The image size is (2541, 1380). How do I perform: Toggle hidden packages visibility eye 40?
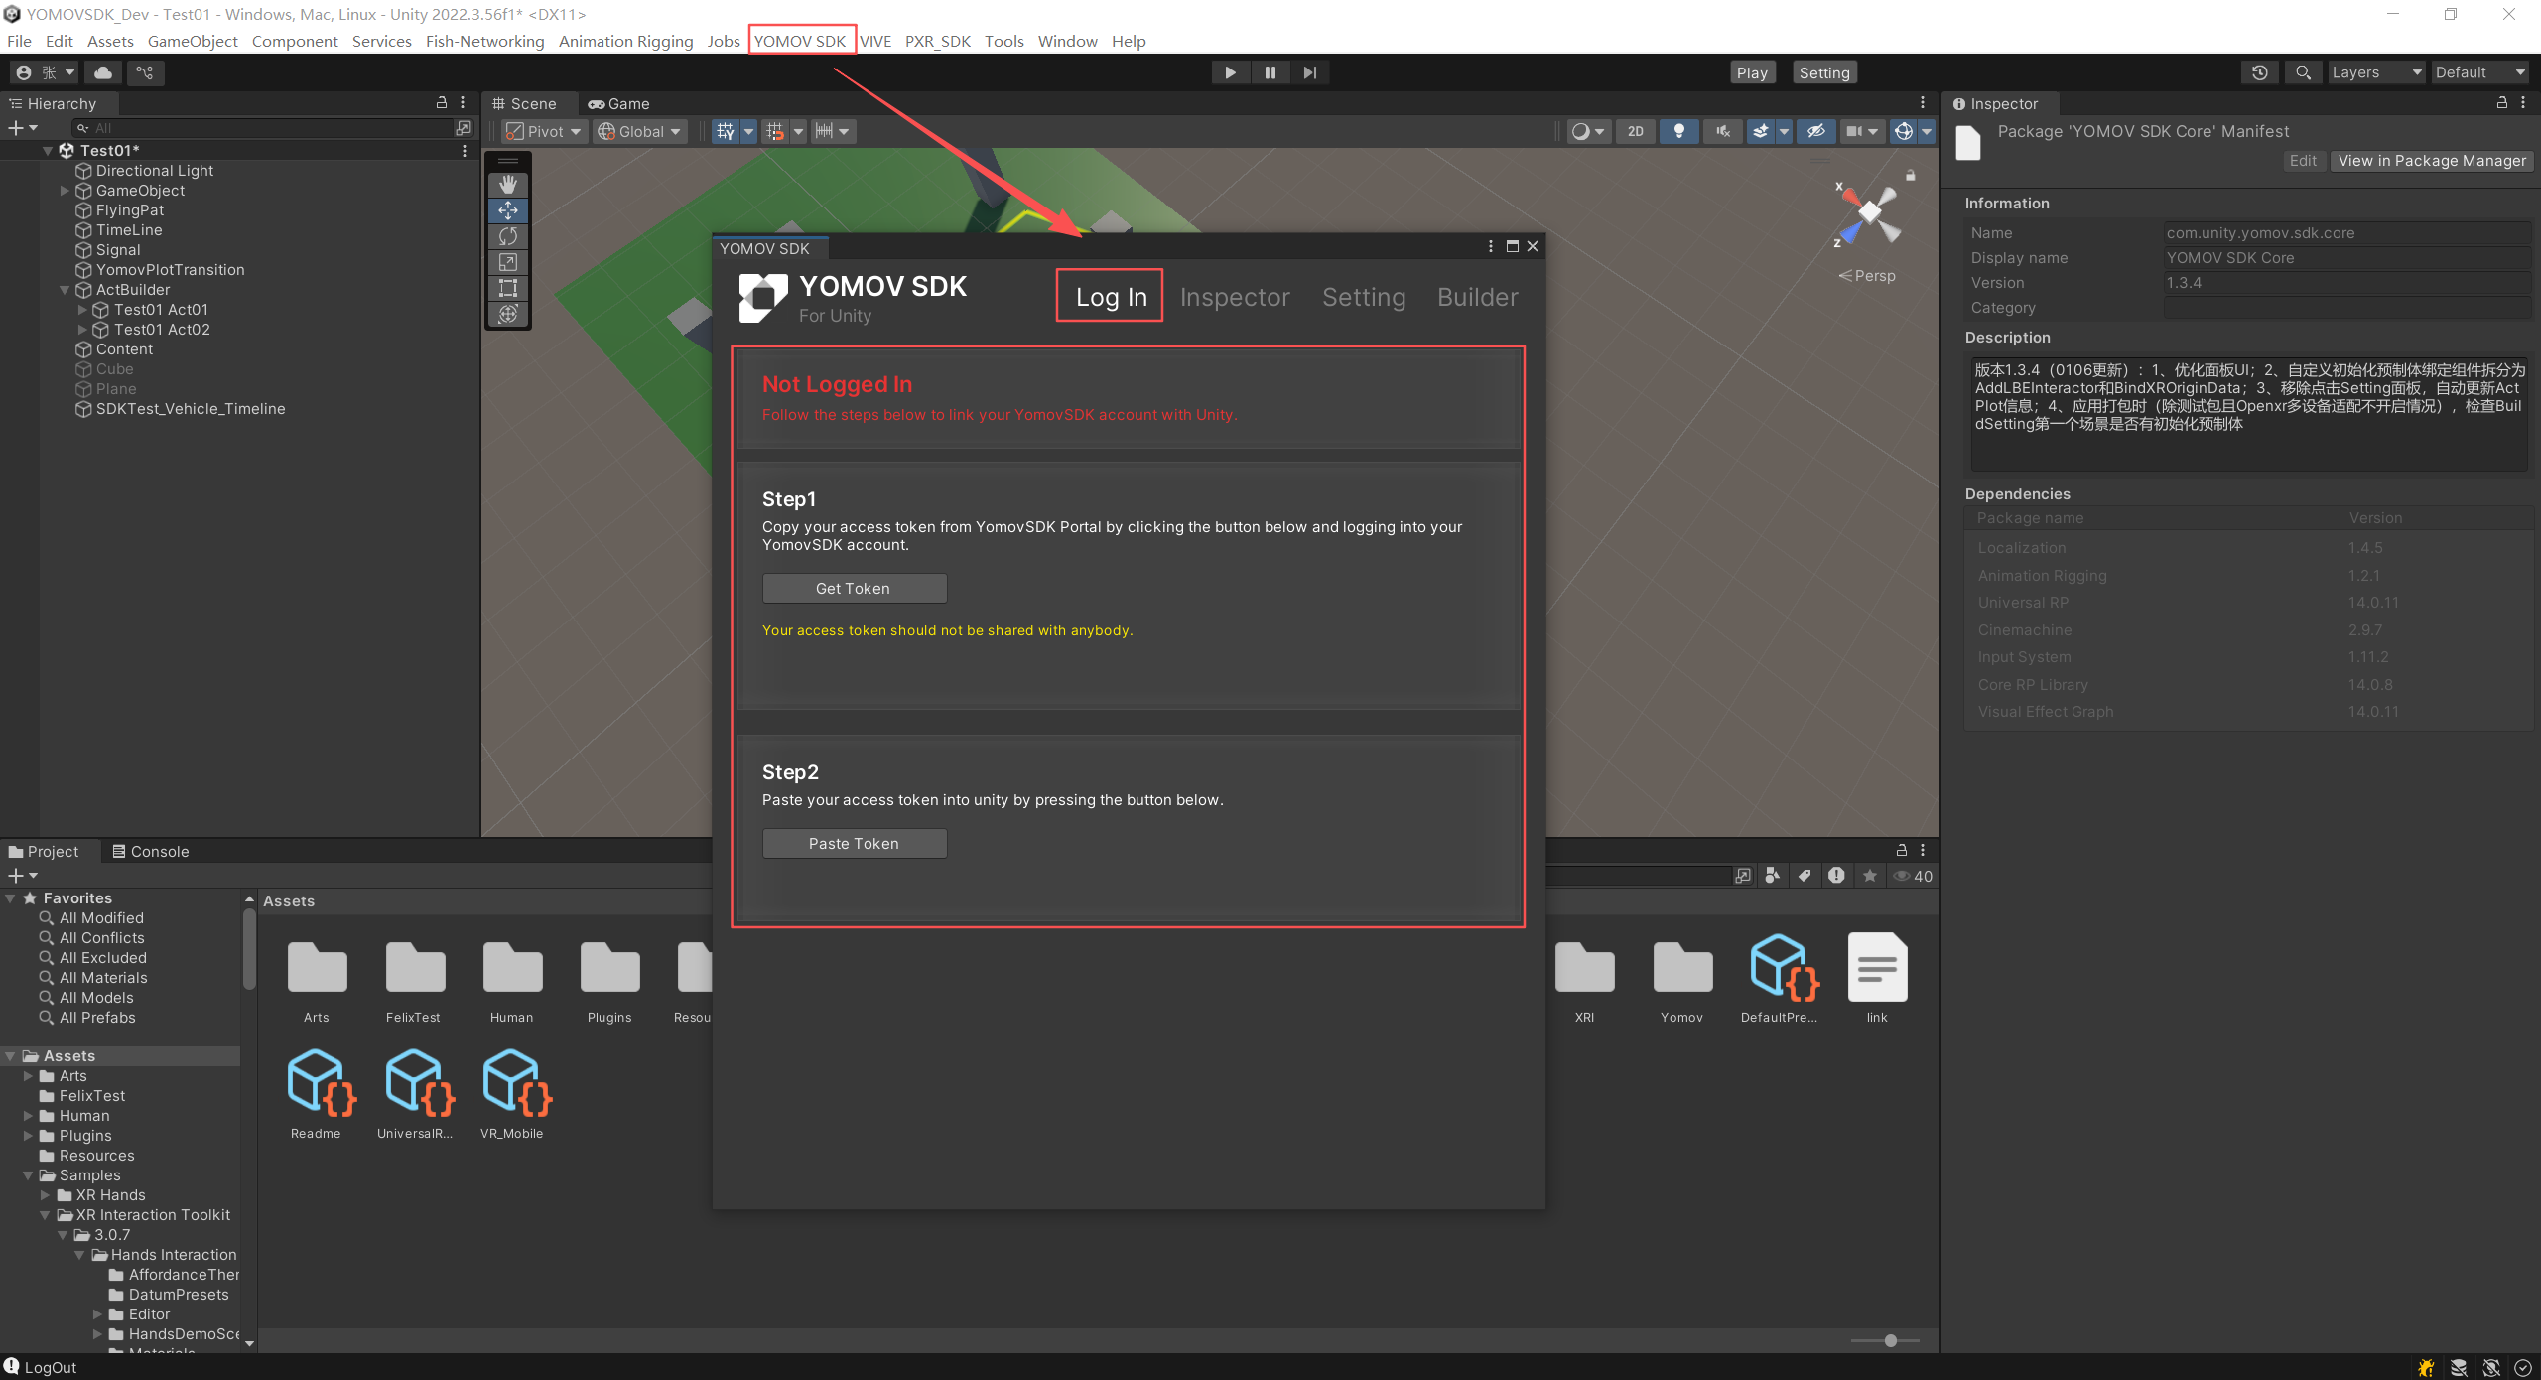coord(1913,876)
